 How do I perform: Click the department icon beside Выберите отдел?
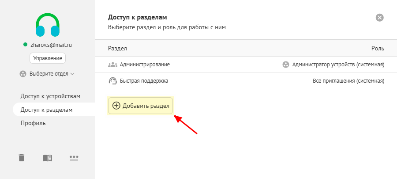(x=23, y=74)
